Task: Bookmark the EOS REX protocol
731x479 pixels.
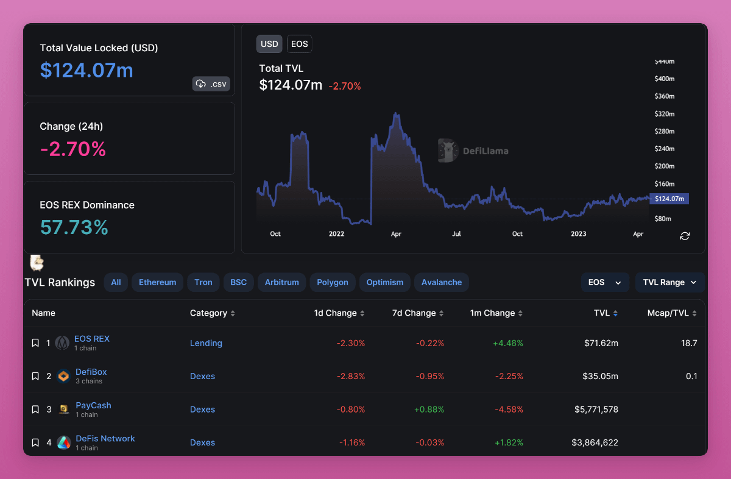Action: [x=35, y=343]
